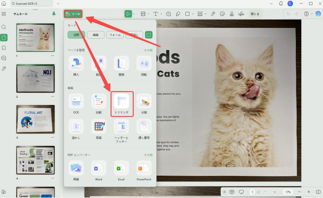323x198 pixels.
Task: Expand the shape tool dropdown arrow
Action: coord(193,14)
